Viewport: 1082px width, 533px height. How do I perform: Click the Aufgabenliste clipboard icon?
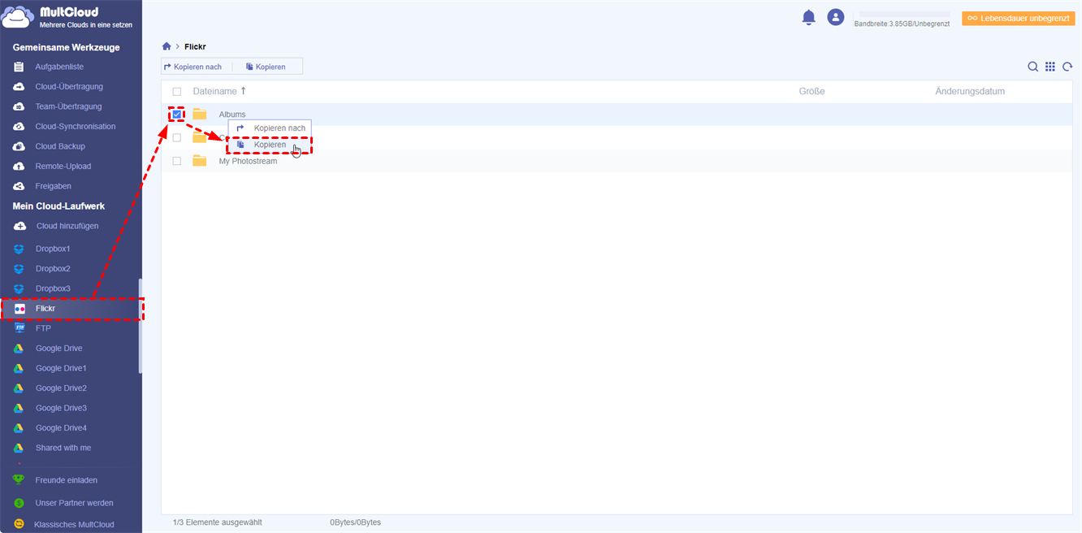pyautogui.click(x=19, y=67)
